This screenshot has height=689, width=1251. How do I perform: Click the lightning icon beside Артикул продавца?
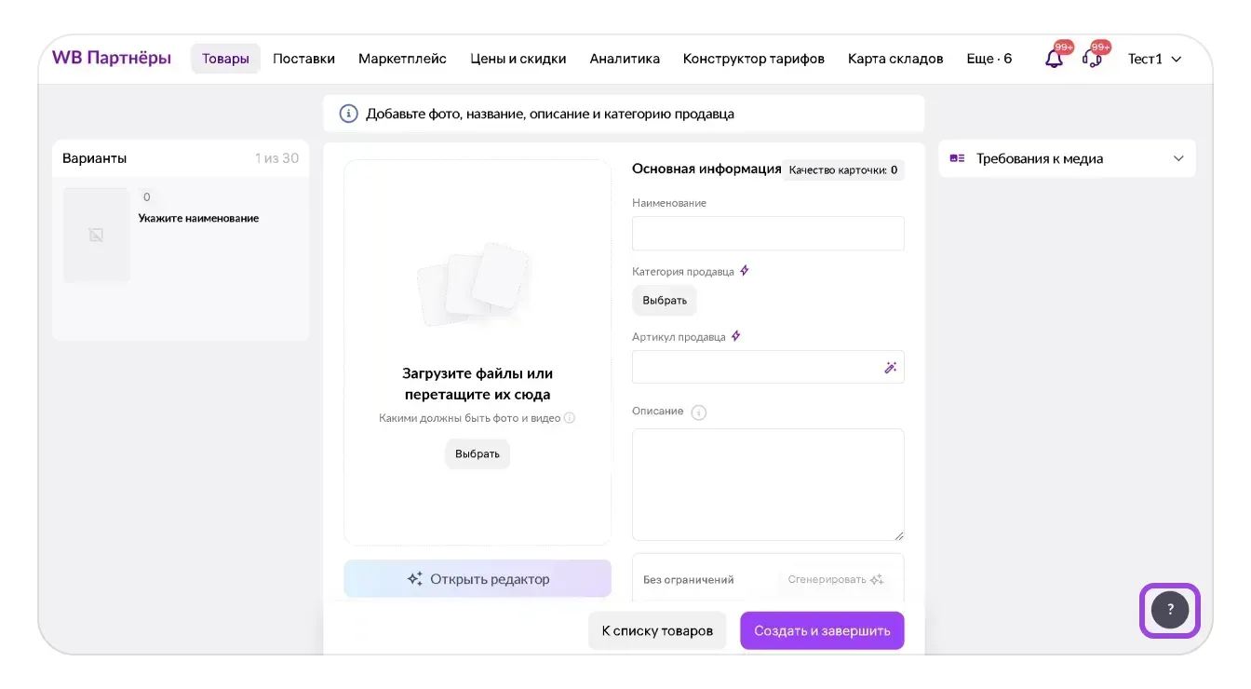click(x=736, y=337)
